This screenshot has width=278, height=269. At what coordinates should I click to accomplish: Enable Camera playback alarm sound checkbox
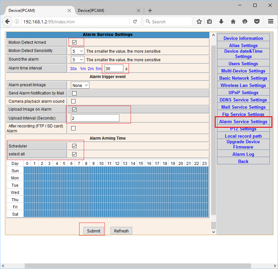74,101
